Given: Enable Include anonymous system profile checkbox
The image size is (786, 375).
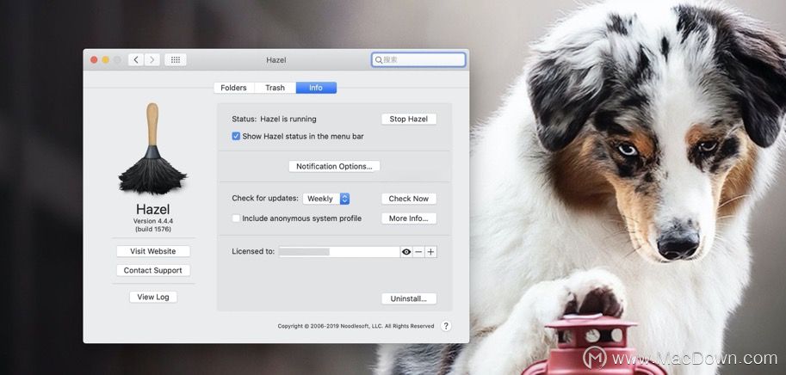Looking at the screenshot, I should coord(236,218).
